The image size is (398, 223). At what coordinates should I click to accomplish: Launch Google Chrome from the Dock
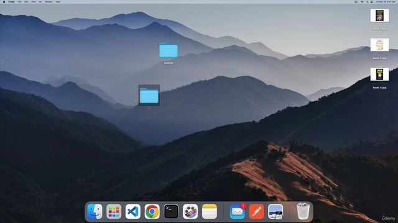(x=152, y=211)
